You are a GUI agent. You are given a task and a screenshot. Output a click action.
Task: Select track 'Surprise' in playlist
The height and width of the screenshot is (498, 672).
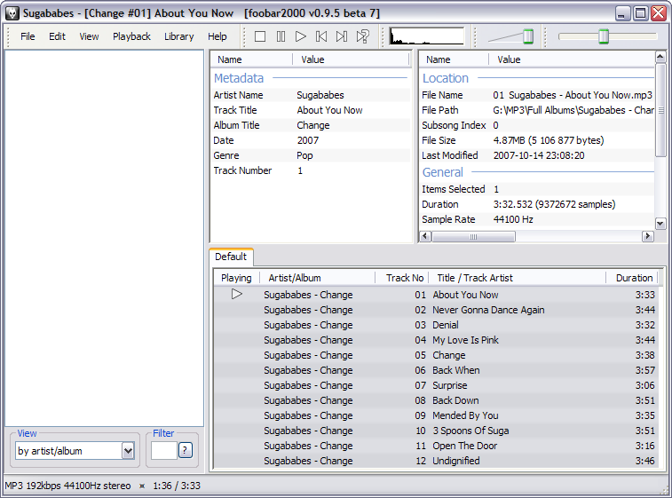tap(436, 385)
